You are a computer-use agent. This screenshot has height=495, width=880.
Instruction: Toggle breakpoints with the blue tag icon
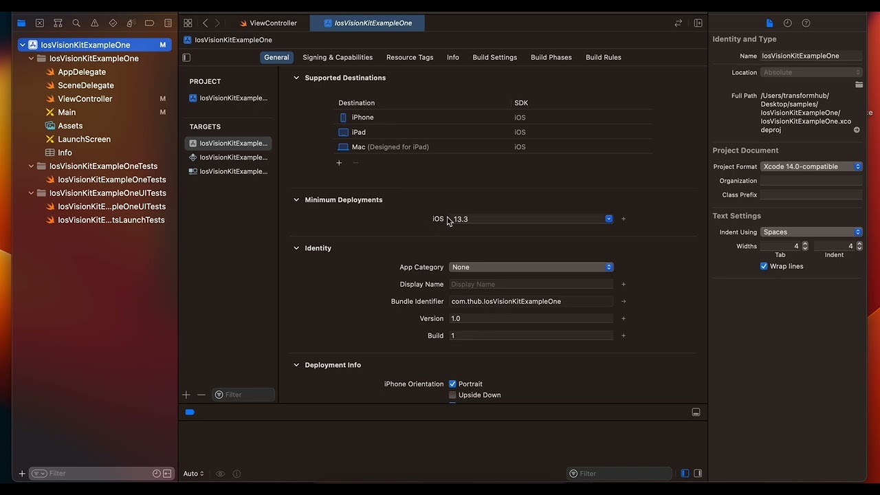coord(190,412)
